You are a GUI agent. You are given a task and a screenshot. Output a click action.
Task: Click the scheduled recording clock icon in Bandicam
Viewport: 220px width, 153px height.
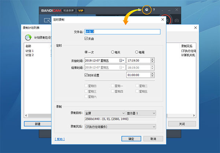(x=147, y=10)
